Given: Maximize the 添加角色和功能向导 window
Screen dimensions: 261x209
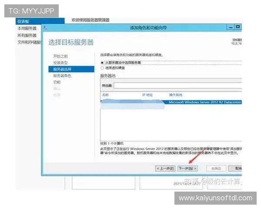Looking at the screenshot, I should pyautogui.click(x=238, y=27).
